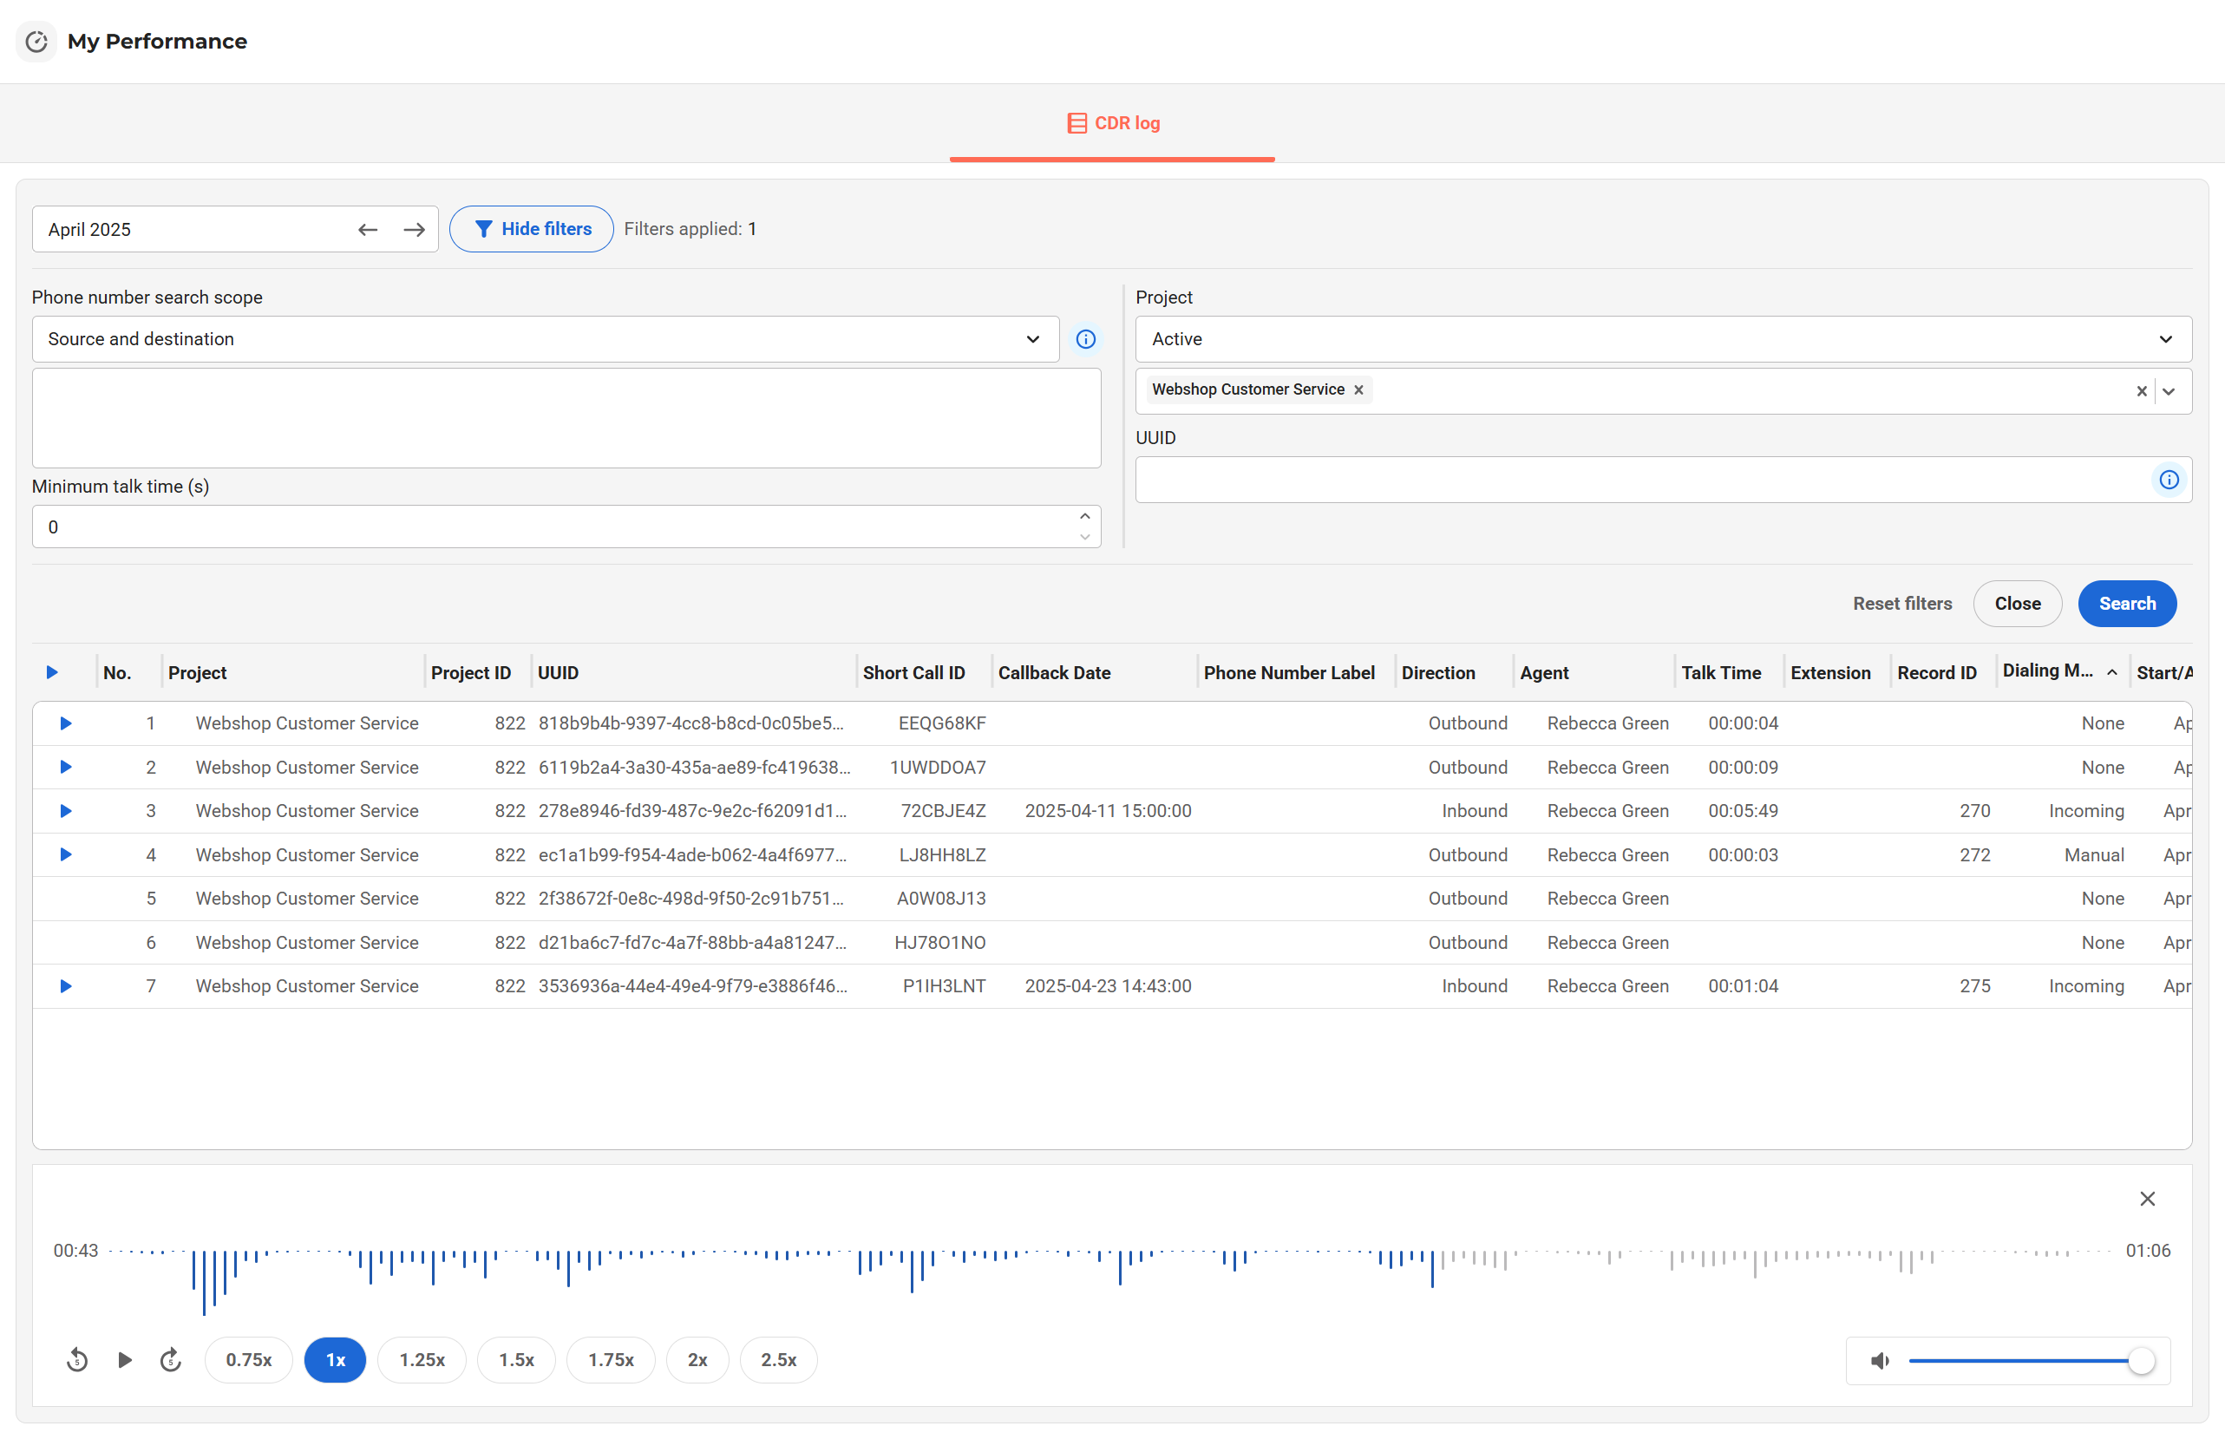
Task: Sort by Callback Date column header
Action: 1053,673
